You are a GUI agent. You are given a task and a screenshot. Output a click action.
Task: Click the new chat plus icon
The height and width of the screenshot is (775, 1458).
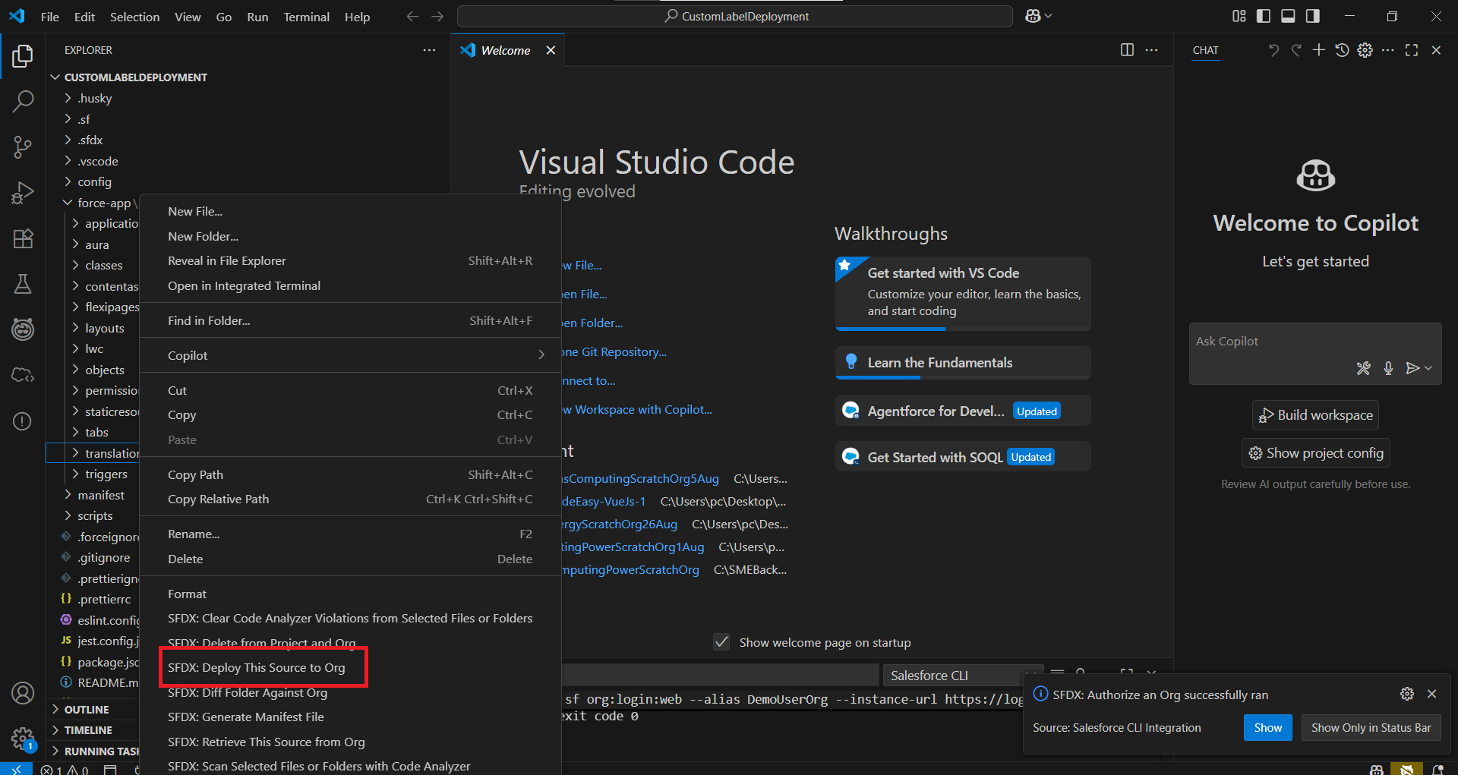point(1319,50)
